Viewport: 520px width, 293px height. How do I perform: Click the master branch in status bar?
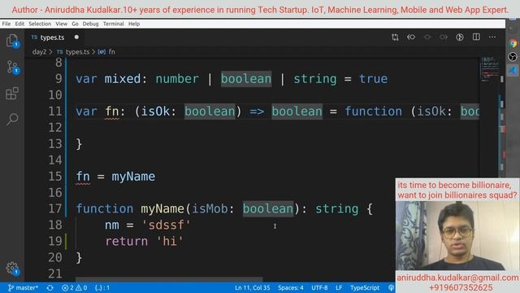click(x=23, y=287)
